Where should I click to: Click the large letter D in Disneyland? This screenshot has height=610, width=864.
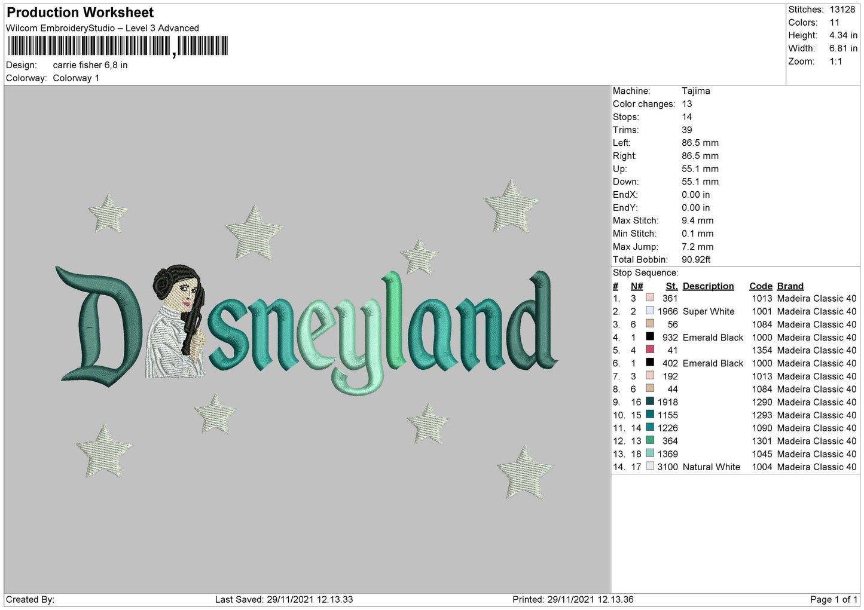point(98,324)
